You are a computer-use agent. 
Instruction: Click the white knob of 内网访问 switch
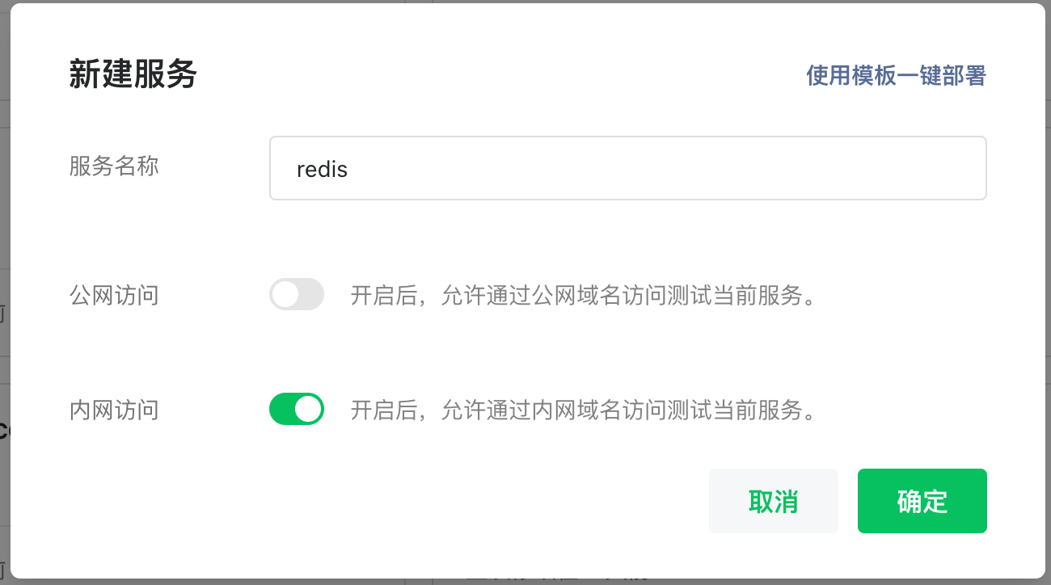(x=308, y=410)
